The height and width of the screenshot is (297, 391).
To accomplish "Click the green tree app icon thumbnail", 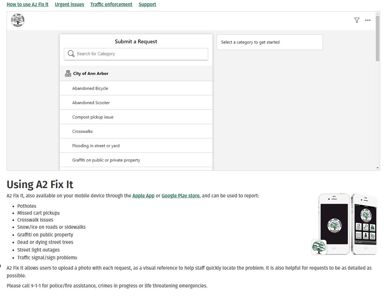I will pyautogui.click(x=319, y=247).
